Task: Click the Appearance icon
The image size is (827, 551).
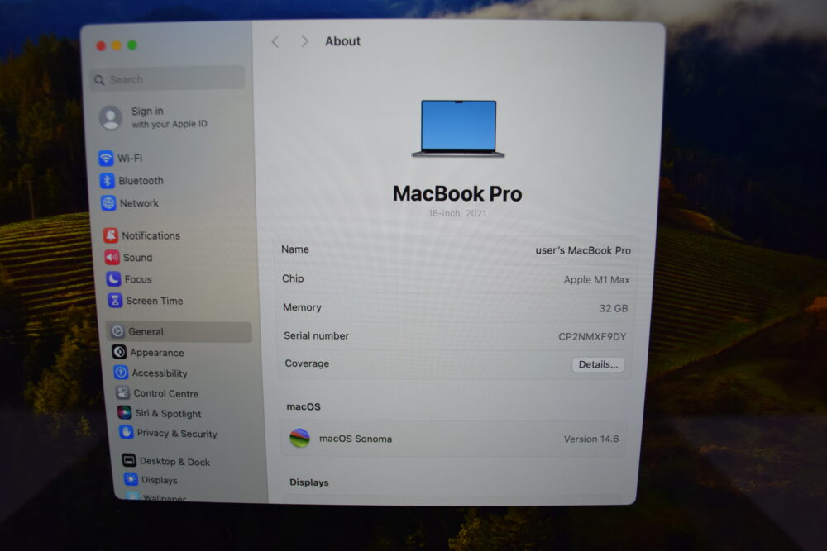Action: (119, 352)
